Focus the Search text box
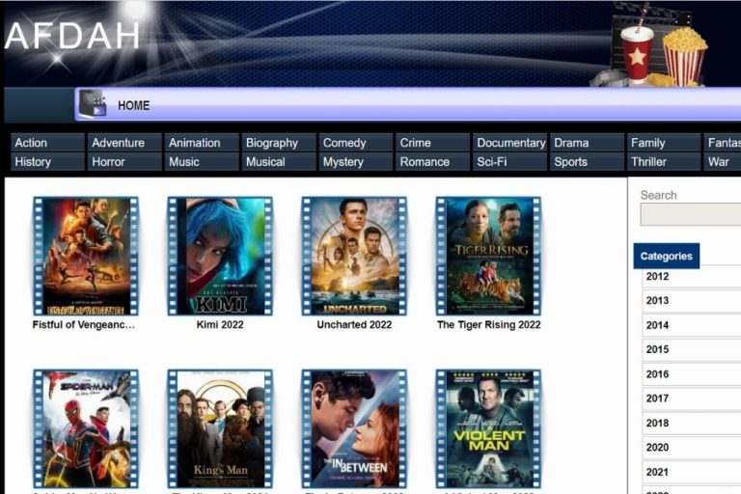 [690, 214]
